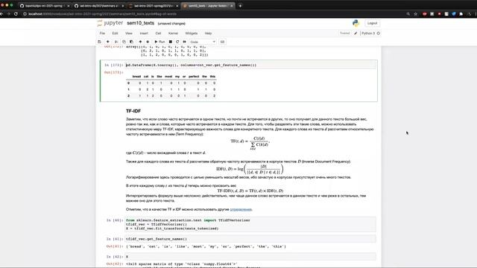Open the command palette keyboard icon
477x268 pixels.
222,42
